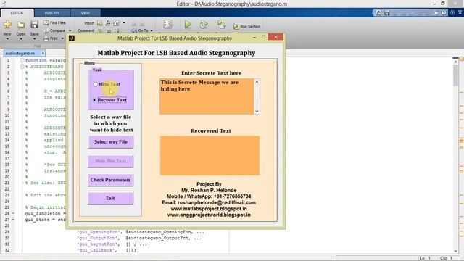Click the Exit button
This screenshot has height=261, width=464.
point(110,198)
